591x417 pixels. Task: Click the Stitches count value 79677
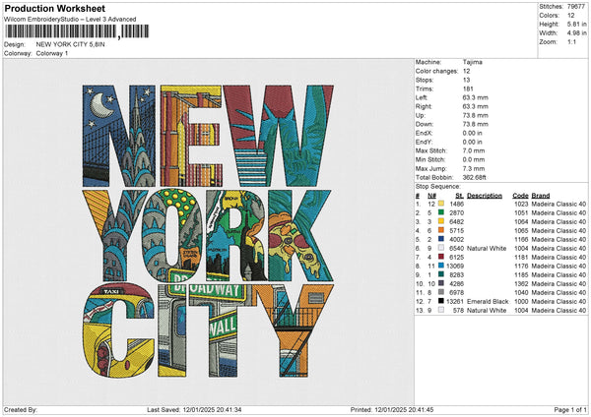[575, 7]
